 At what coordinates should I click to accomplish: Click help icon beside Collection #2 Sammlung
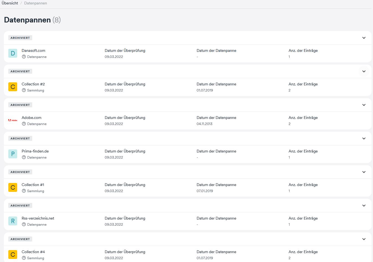pos(24,90)
